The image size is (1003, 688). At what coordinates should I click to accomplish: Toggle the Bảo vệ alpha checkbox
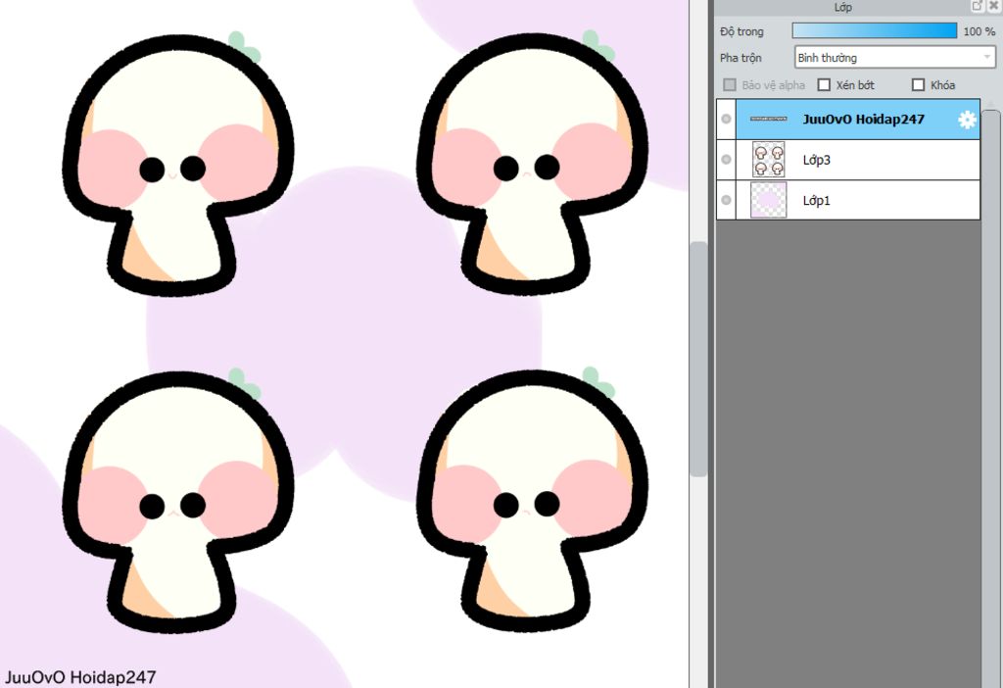(730, 84)
